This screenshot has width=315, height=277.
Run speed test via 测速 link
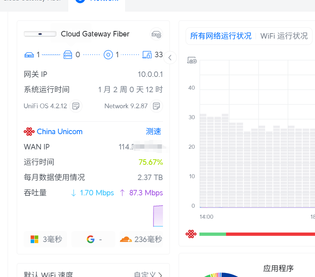[x=153, y=132]
